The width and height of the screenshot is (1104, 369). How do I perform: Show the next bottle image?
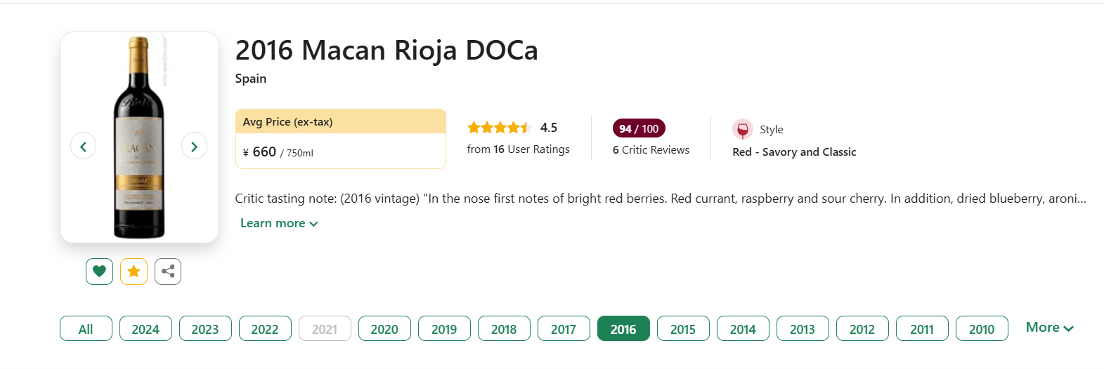pyautogui.click(x=194, y=146)
